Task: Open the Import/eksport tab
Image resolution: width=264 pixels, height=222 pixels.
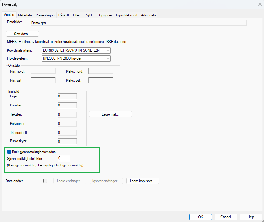Action: pos(126,15)
